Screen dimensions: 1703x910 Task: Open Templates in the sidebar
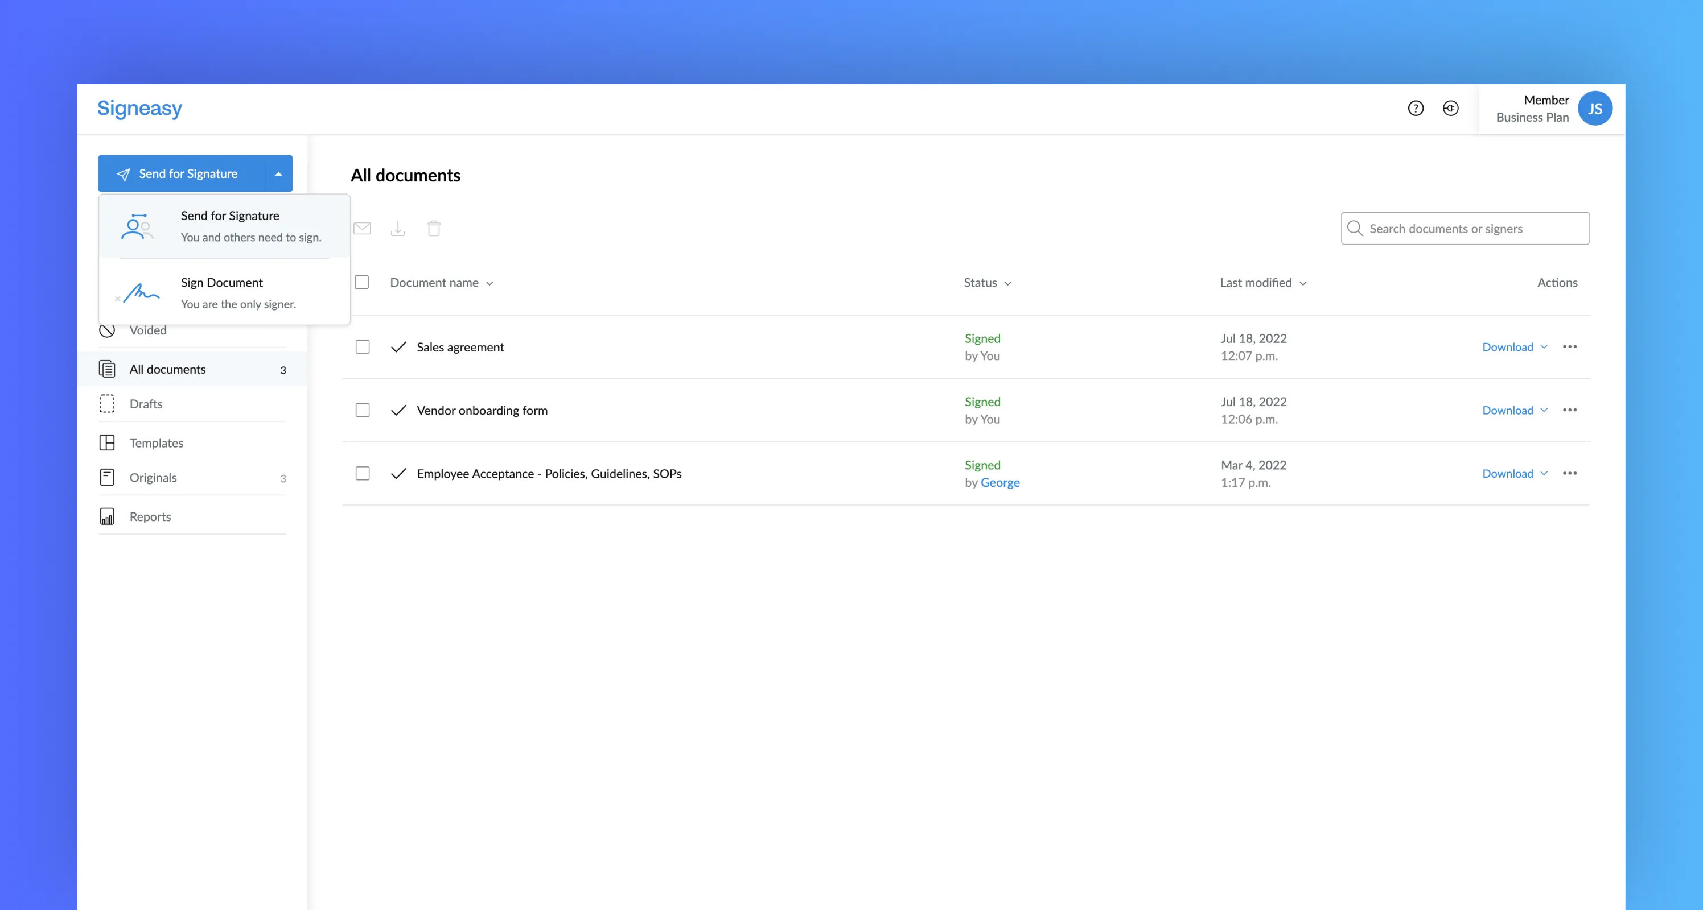(x=156, y=442)
